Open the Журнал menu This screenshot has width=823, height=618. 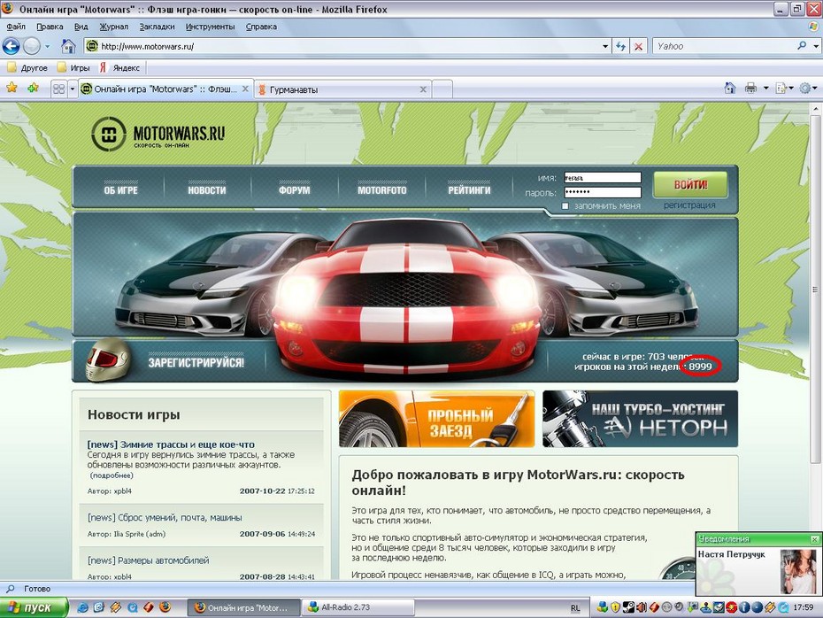pyautogui.click(x=114, y=27)
